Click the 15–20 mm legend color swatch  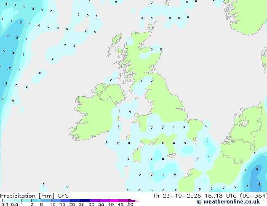tap(66, 201)
